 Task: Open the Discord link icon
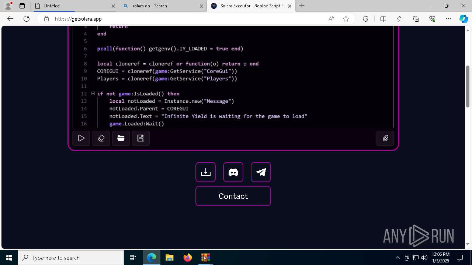(233, 172)
